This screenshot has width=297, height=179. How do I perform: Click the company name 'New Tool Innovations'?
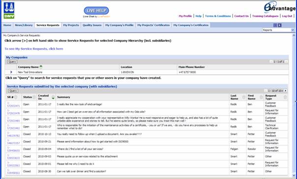[30, 72]
